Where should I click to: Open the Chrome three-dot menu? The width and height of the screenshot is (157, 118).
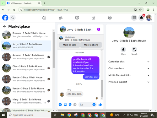pyautogui.click(x=154, y=10)
